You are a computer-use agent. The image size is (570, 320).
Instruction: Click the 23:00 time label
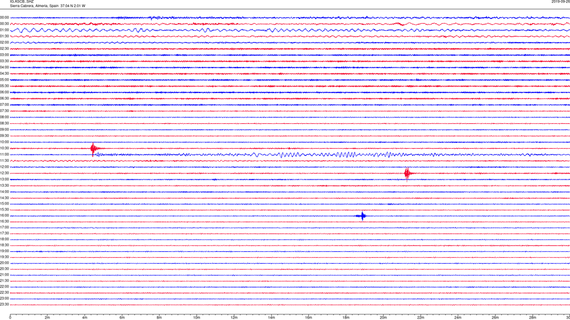pos(4,299)
